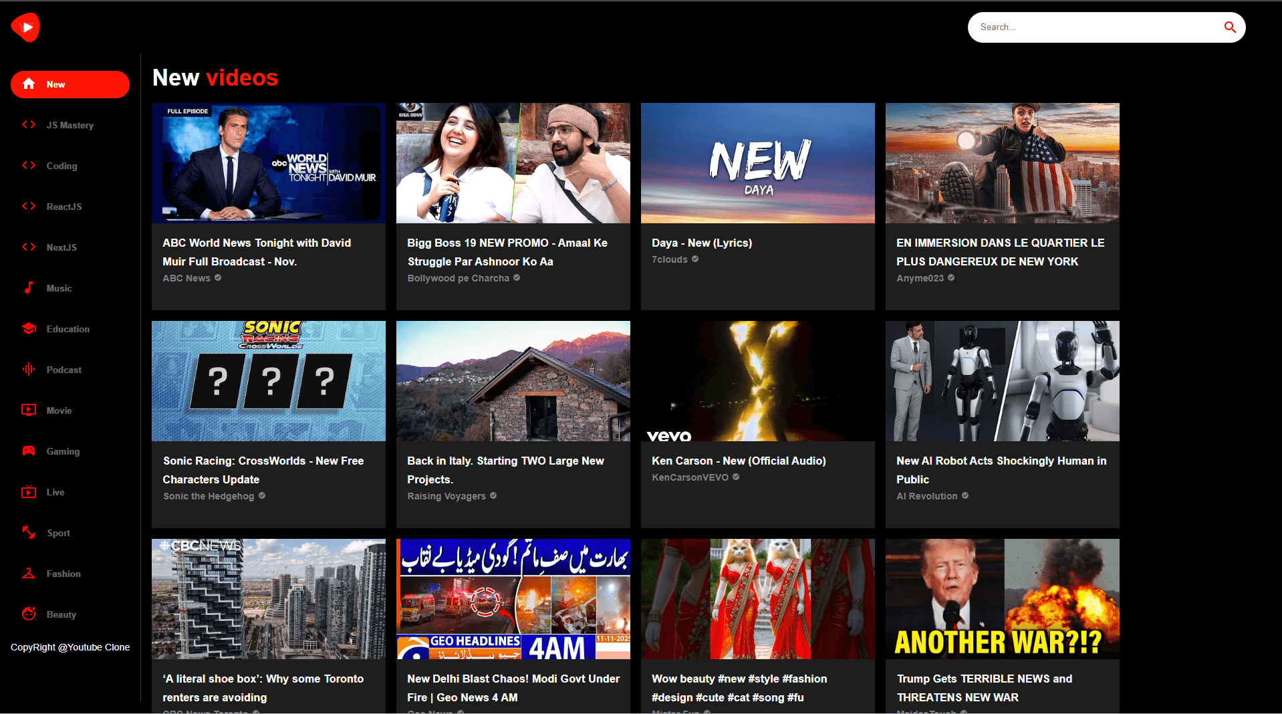
Task: Open EN IMMERSION DANS LE QUARTIER title
Action: [1001, 252]
